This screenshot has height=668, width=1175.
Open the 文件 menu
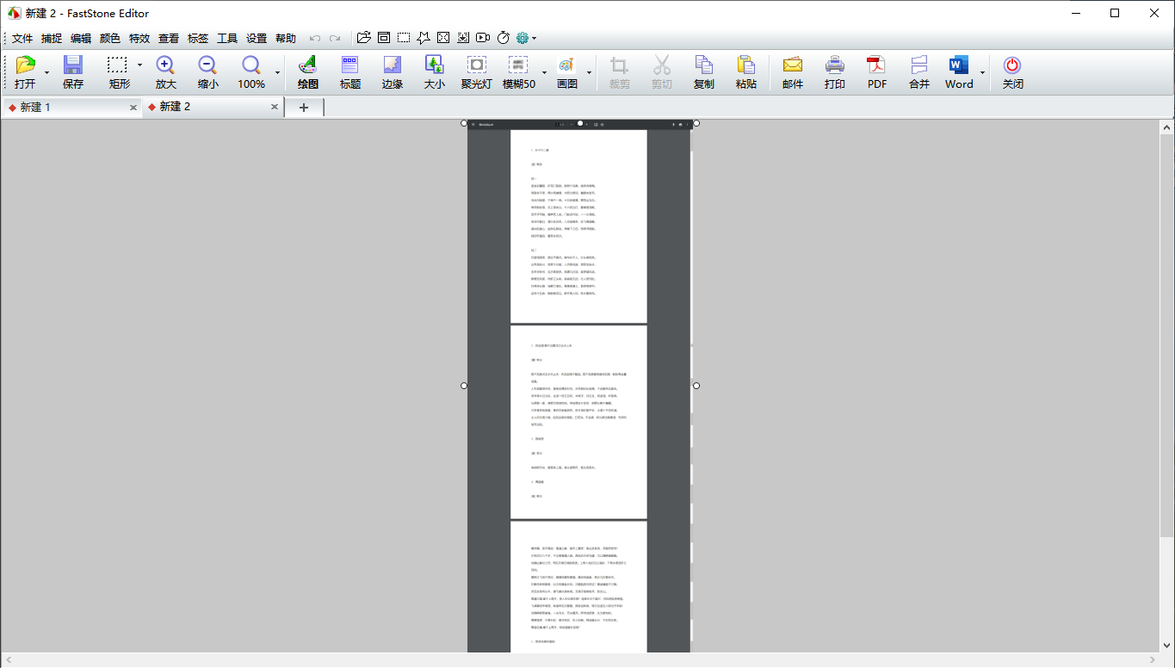[x=22, y=38]
